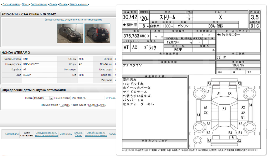Viewport: 267px width, 156px height.
Task: Click the ストリーム car name on sheet
Action: tap(168, 17)
